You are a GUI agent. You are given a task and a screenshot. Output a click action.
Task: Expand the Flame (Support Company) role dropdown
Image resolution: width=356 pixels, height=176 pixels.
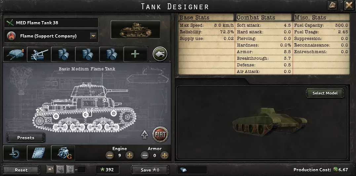coord(93,36)
